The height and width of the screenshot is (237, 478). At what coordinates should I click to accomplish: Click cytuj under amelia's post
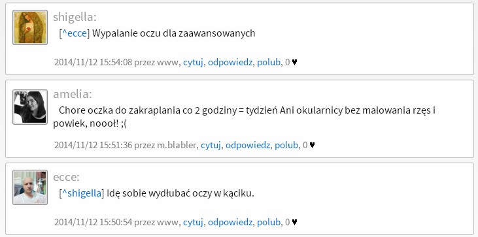click(211, 146)
